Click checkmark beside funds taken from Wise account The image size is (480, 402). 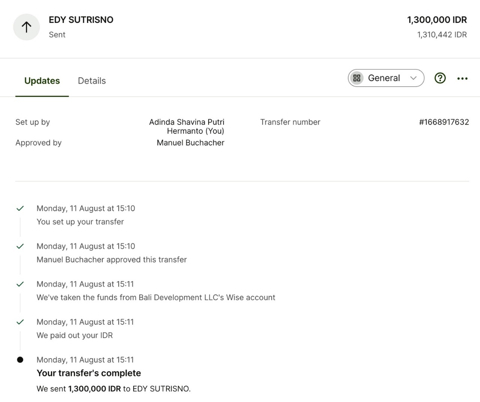20,284
